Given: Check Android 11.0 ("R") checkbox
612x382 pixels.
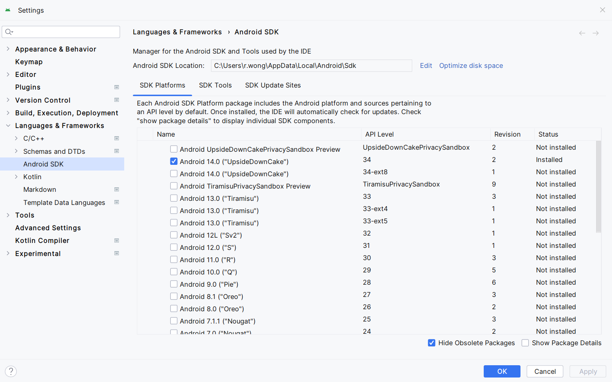Looking at the screenshot, I should pyautogui.click(x=174, y=260).
